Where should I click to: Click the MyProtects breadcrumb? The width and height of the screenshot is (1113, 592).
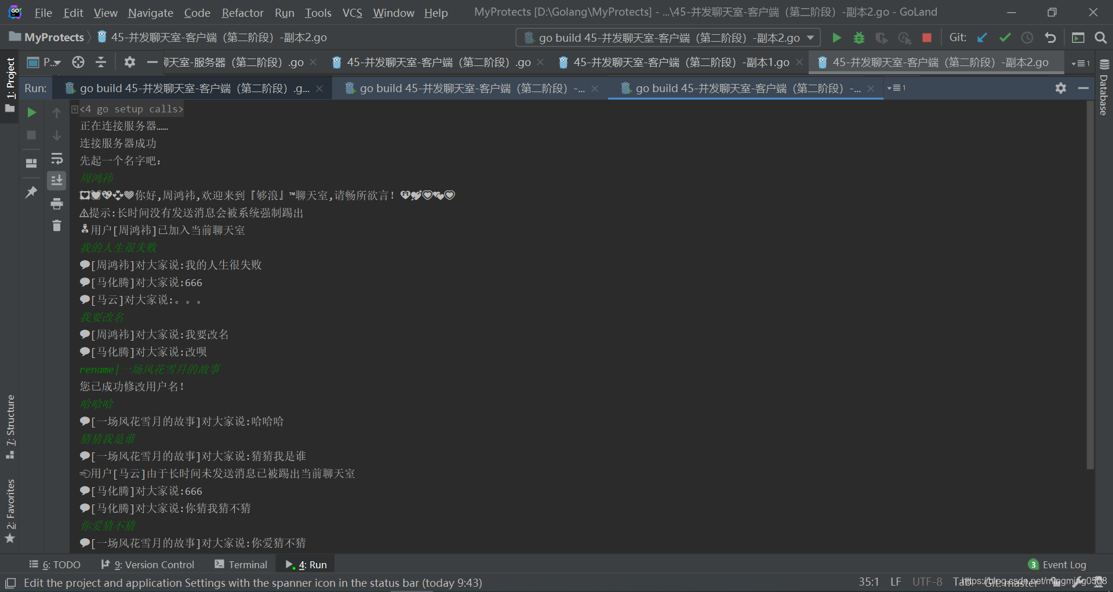coord(48,38)
